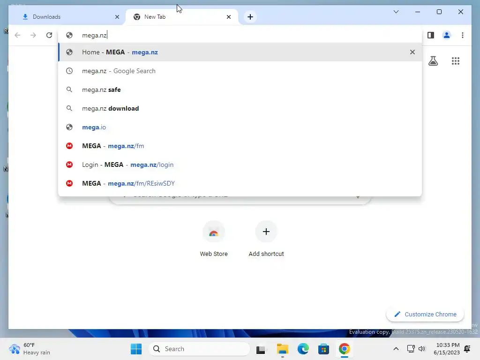Click the browser back arrow
The image size is (480, 360).
[x=17, y=35]
